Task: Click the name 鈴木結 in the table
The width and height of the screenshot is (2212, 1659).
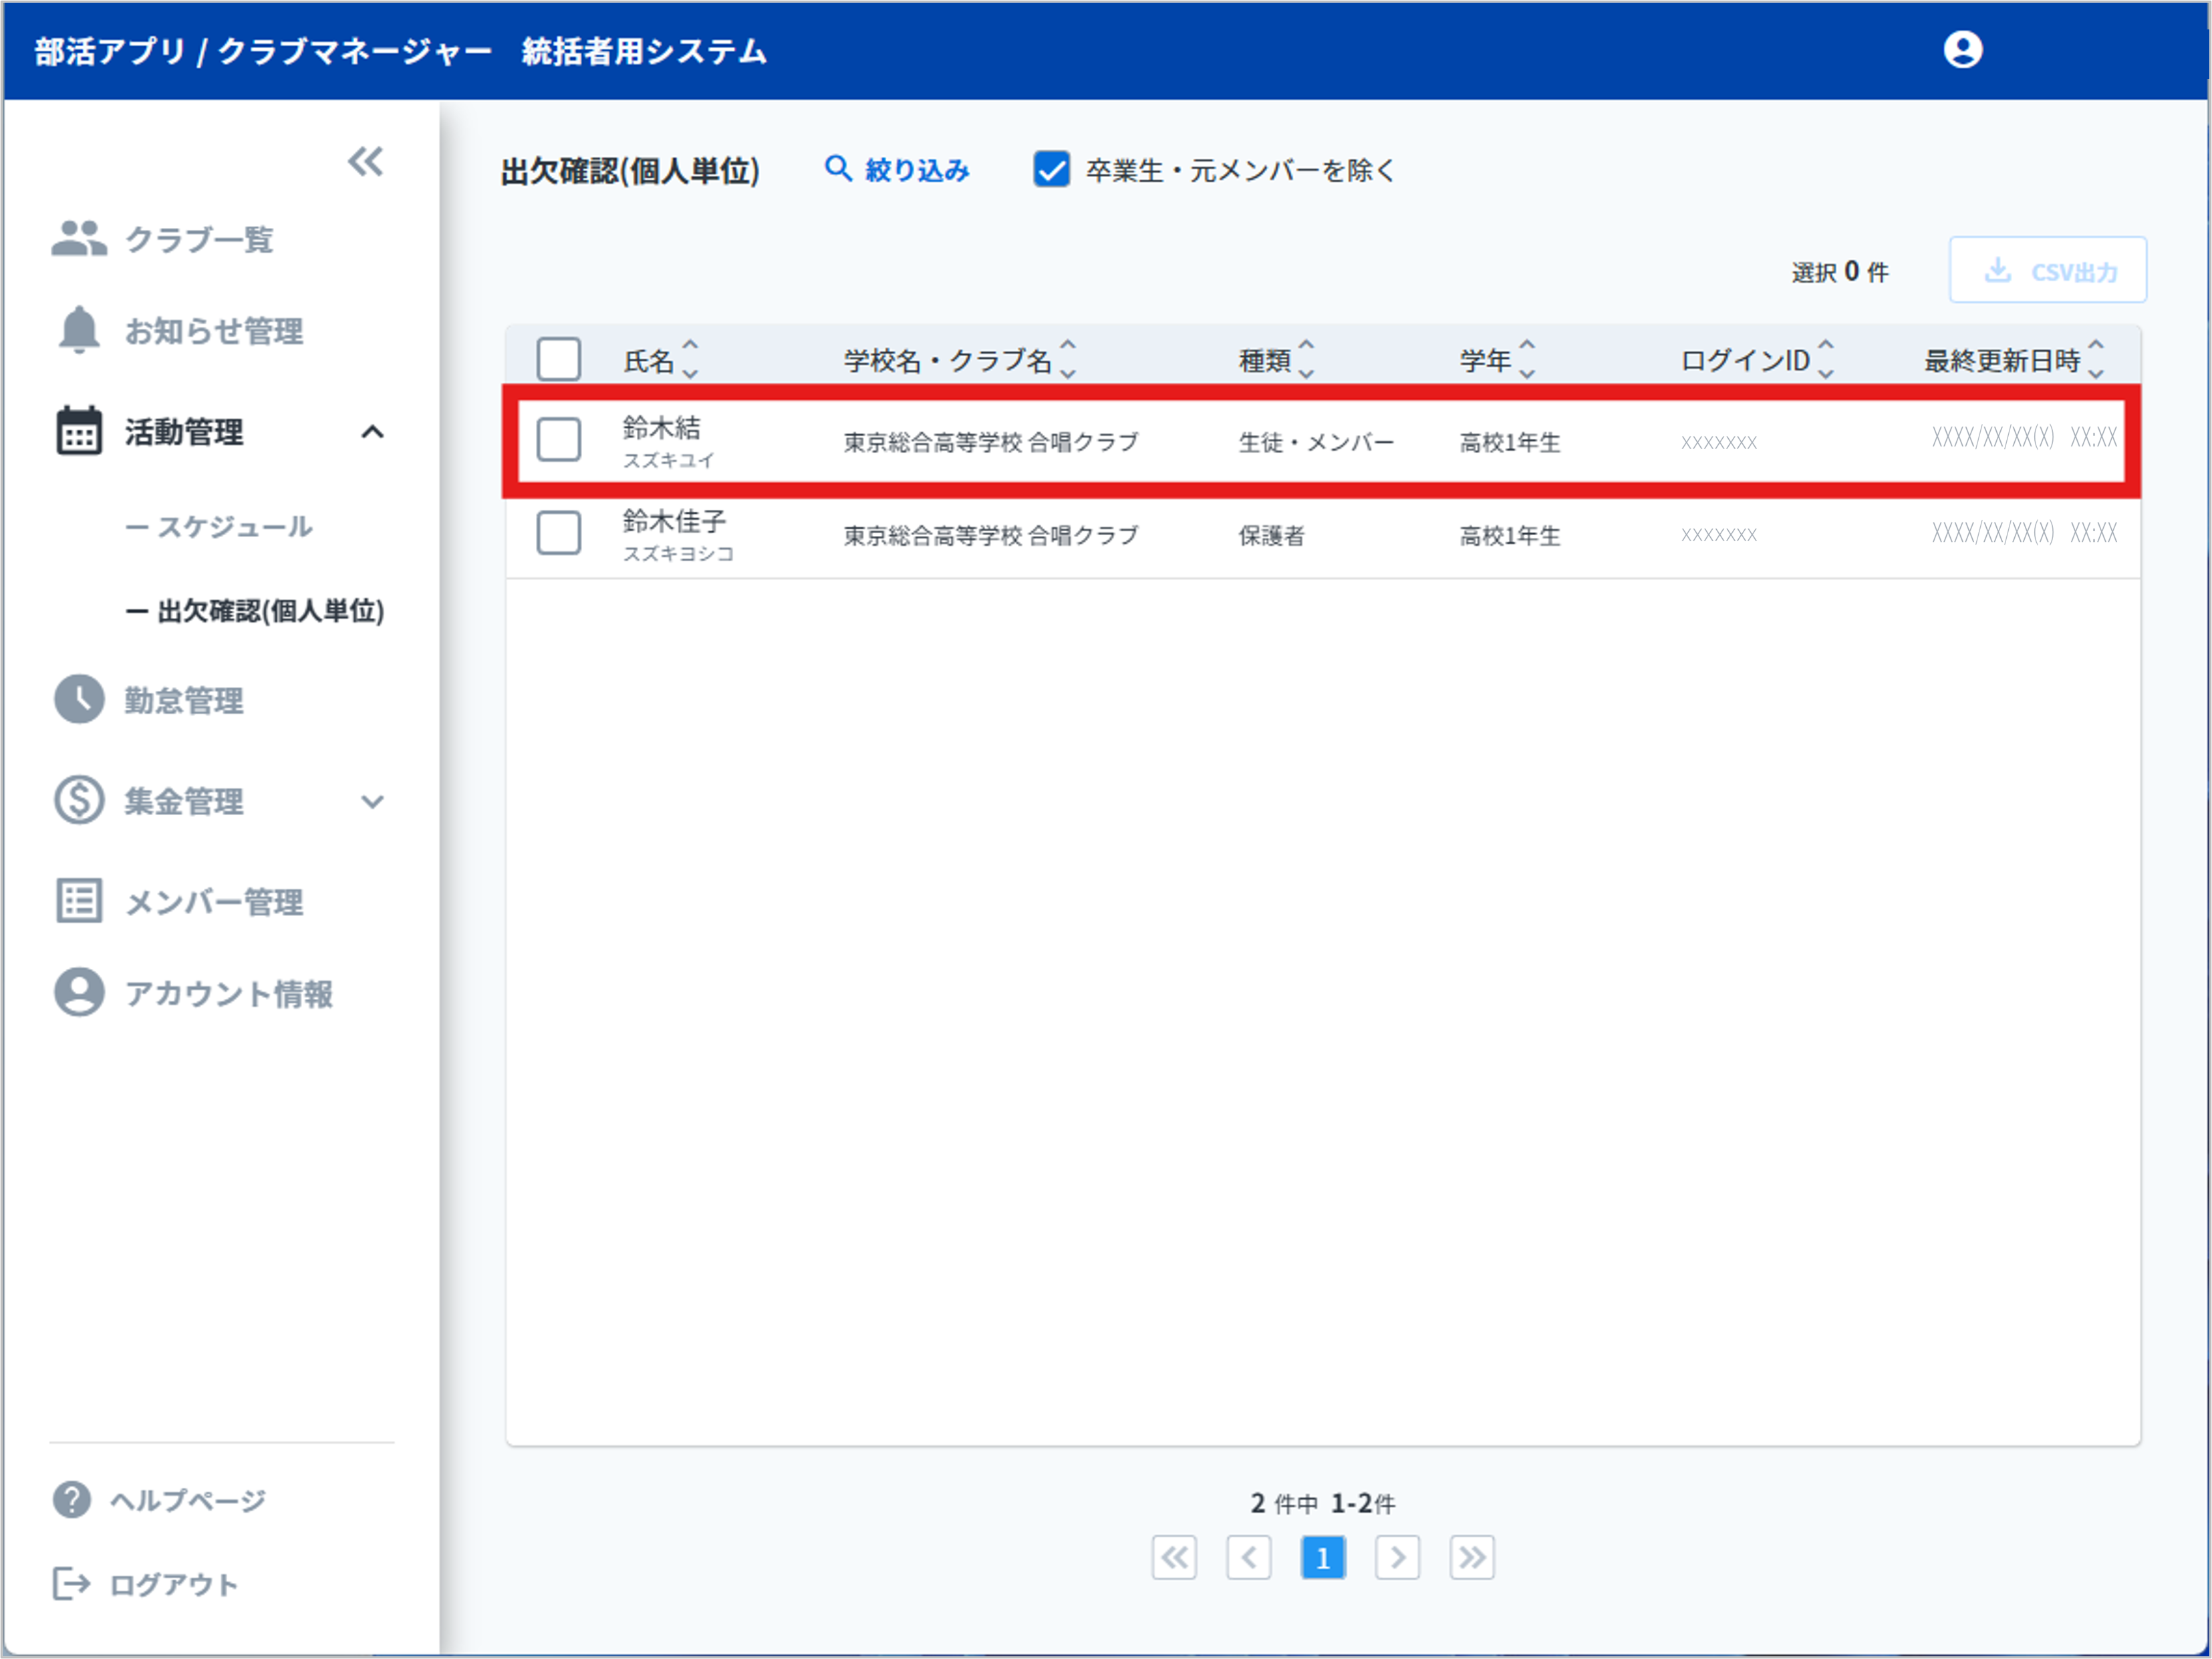Action: [661, 427]
